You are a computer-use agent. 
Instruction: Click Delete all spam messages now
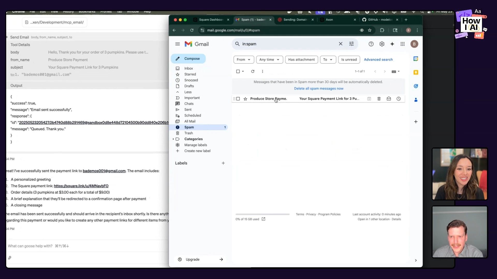(319, 88)
